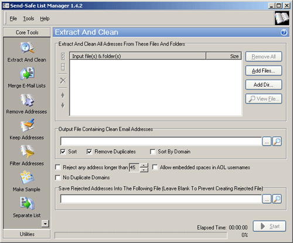Enable Reject any address longer than checkbox
The height and width of the screenshot is (243, 293).
[58, 167]
